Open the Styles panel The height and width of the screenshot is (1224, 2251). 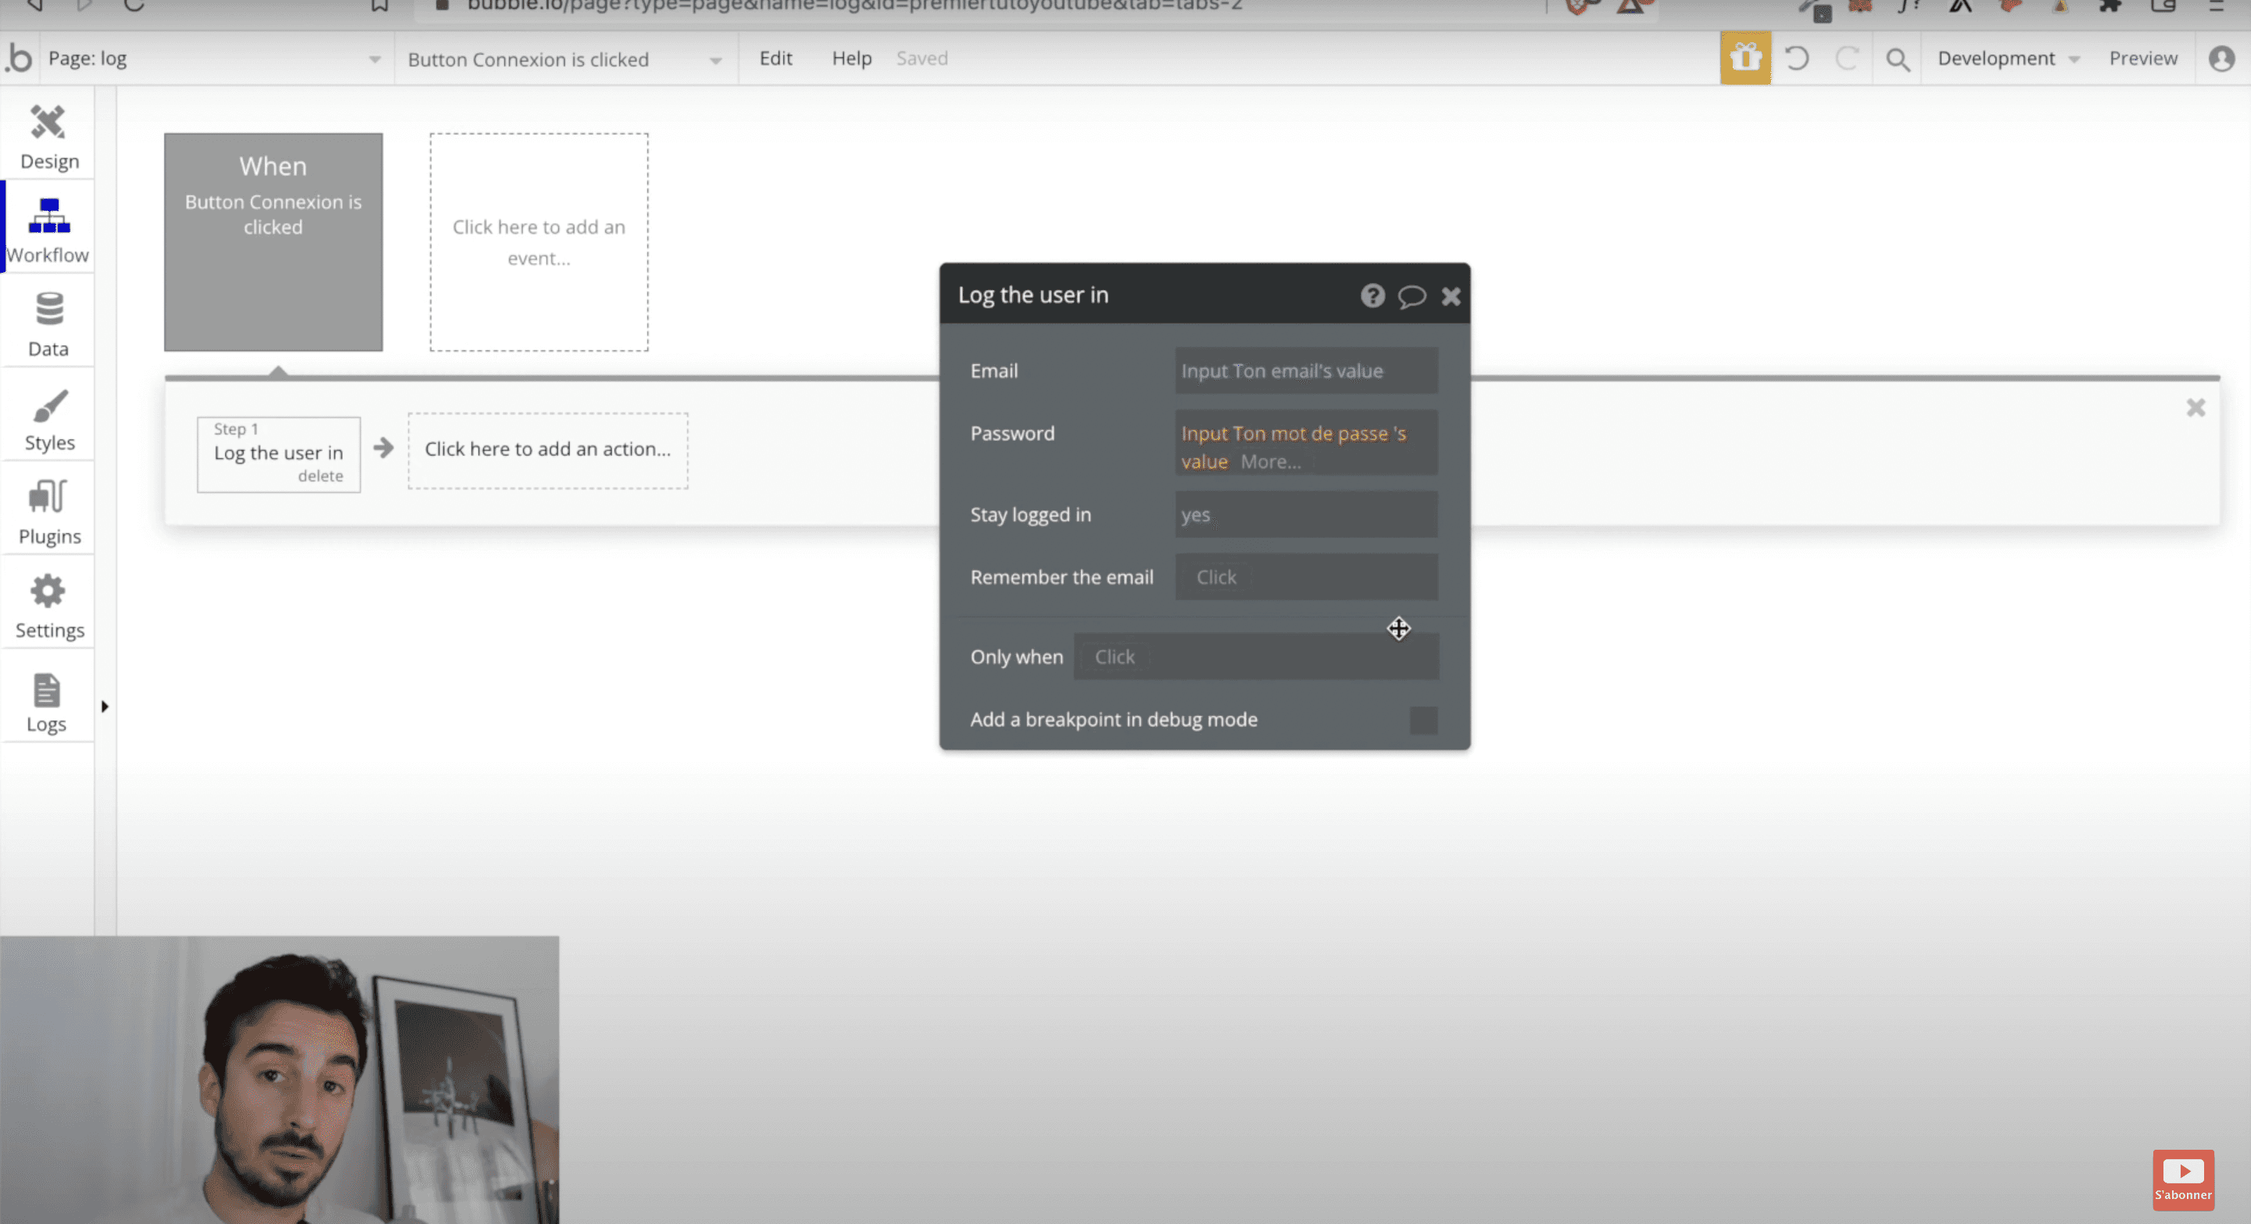coord(48,417)
